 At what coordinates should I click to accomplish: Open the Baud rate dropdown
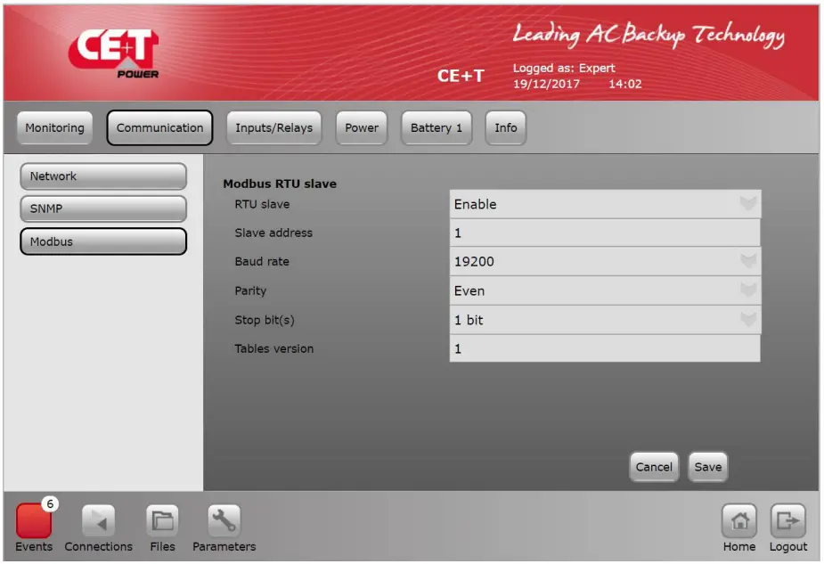pos(605,261)
